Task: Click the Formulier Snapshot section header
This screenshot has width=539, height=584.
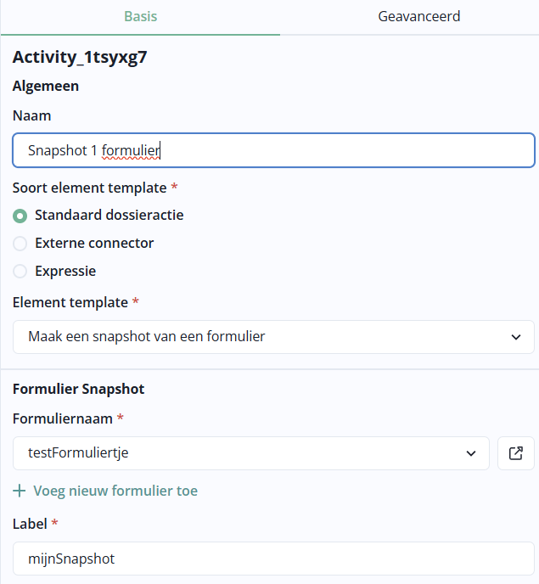Action: coord(78,389)
